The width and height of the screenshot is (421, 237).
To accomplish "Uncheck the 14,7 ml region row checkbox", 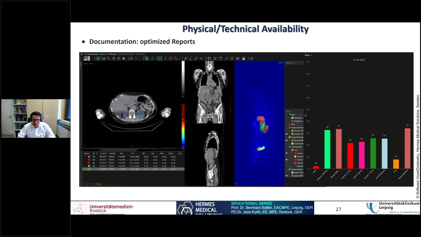I will [94, 163].
